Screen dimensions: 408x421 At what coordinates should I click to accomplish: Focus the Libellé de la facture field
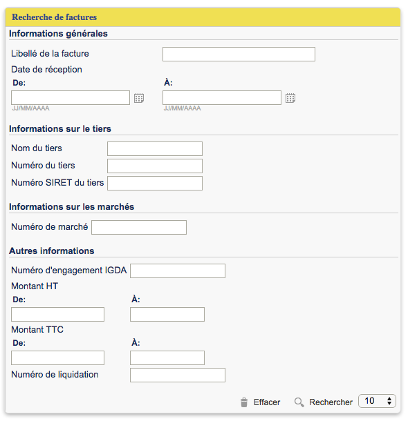click(239, 55)
